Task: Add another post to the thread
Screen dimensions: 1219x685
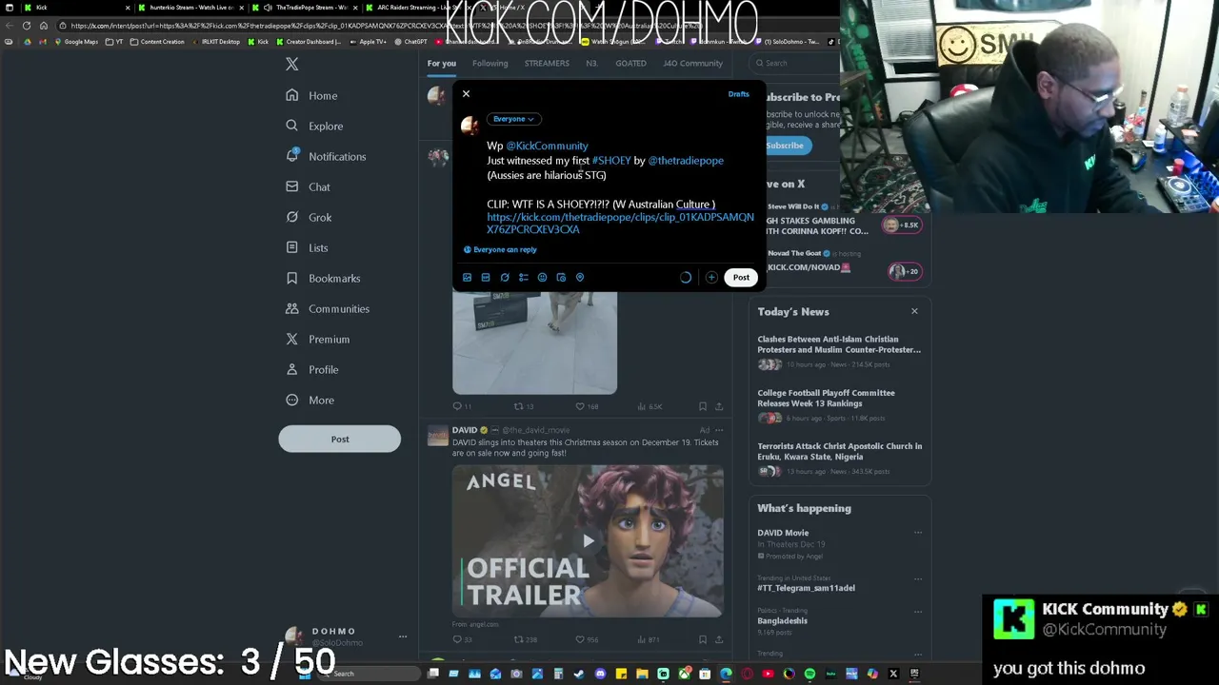Action: coord(711,277)
